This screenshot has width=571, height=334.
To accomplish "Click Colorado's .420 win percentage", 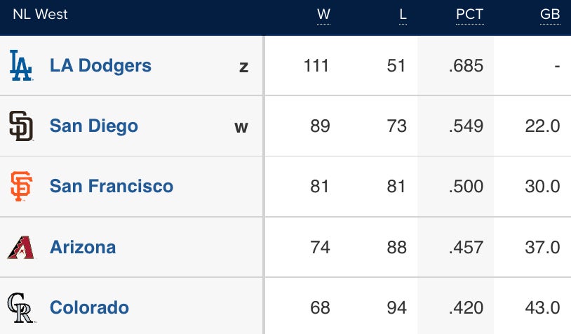I will click(466, 307).
